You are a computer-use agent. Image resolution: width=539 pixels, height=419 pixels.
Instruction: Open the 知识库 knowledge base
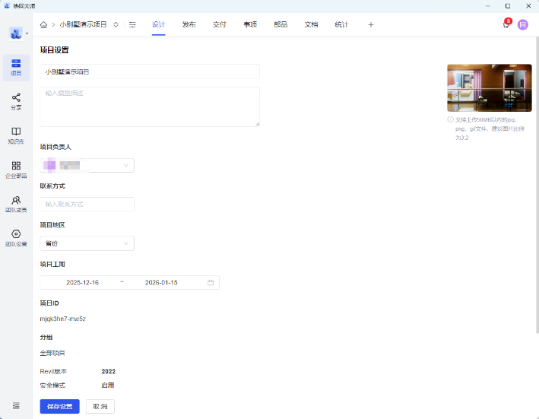click(x=16, y=135)
